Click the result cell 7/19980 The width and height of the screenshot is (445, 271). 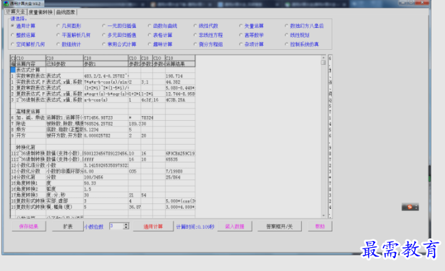(180, 171)
